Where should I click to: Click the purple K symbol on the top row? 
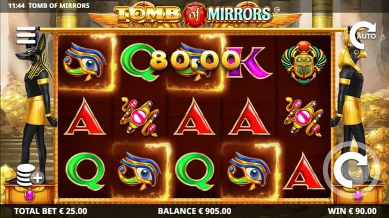249,63
